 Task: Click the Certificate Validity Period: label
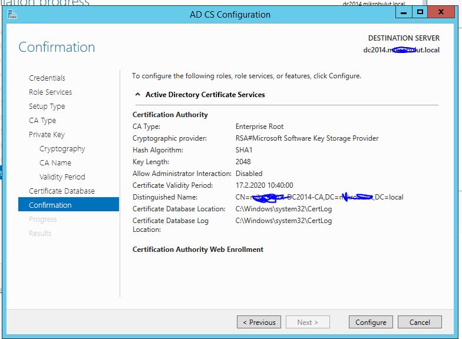coord(173,185)
